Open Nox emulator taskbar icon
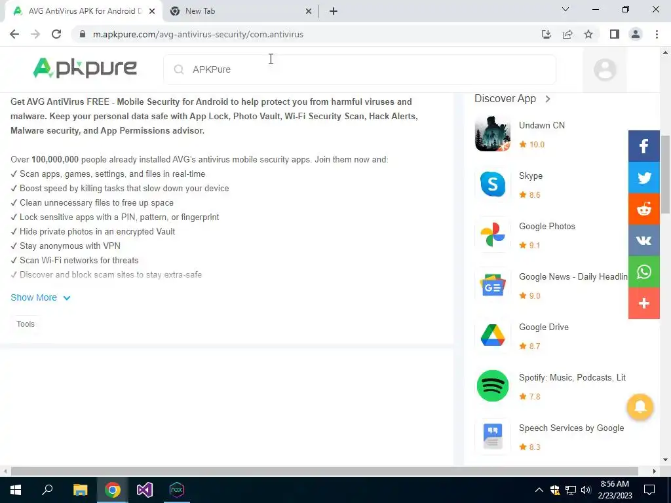This screenshot has height=503, width=671. (177, 490)
